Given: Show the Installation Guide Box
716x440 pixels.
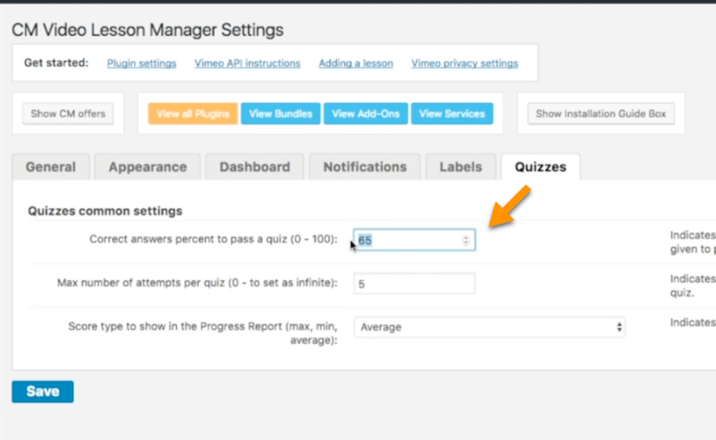Looking at the screenshot, I should click(x=600, y=115).
